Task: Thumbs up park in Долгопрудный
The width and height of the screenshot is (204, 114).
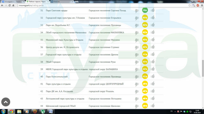Action: [x=153, y=84]
